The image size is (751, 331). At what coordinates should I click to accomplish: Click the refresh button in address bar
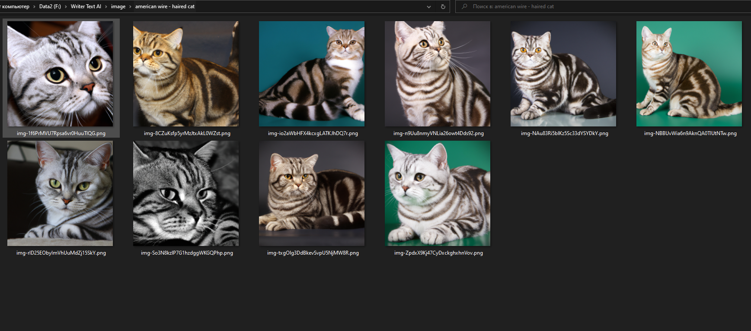click(443, 6)
